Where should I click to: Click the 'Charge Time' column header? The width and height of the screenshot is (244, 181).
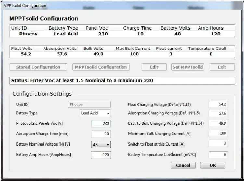[137, 28]
